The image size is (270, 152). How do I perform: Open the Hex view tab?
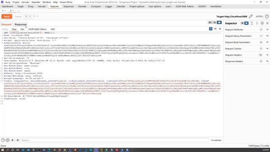click(x=22, y=29)
